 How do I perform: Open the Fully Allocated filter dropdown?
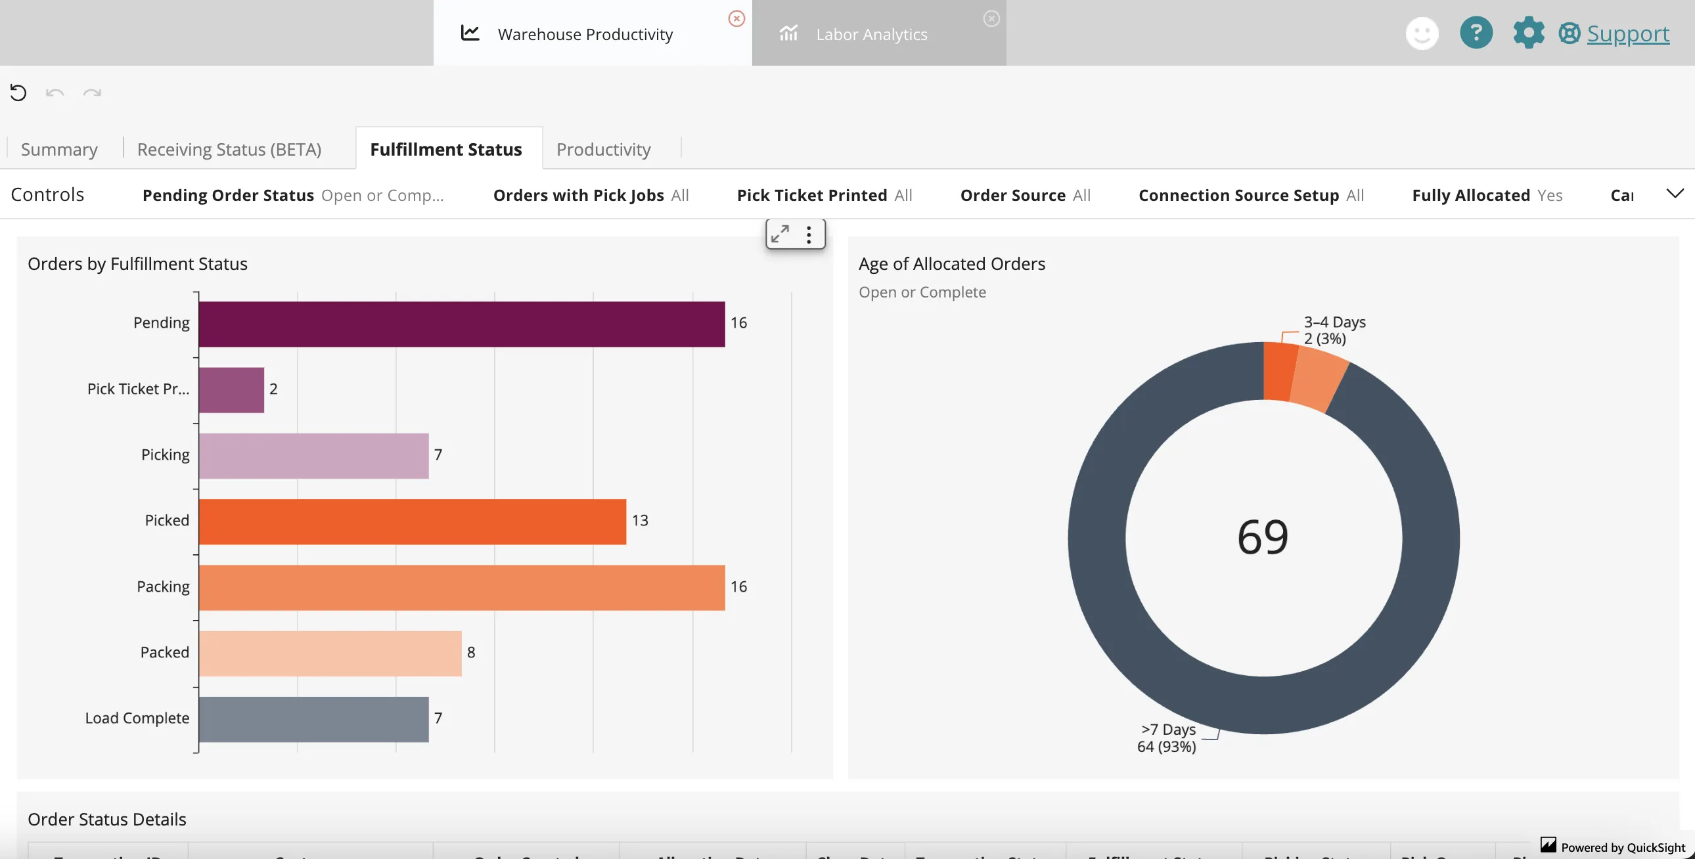click(1487, 195)
